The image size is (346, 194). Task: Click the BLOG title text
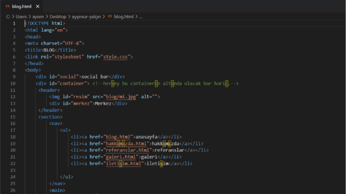49,50
